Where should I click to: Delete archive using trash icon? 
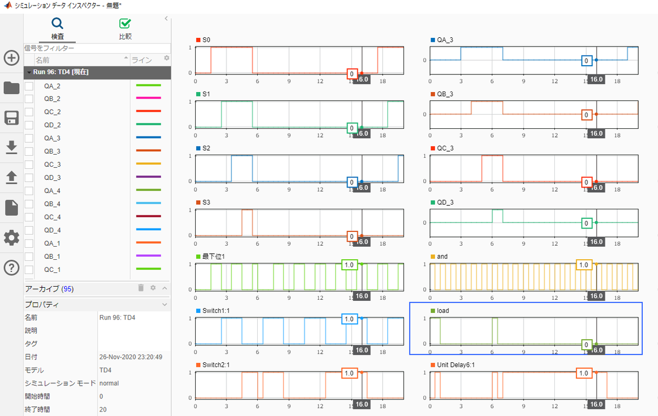click(x=141, y=288)
